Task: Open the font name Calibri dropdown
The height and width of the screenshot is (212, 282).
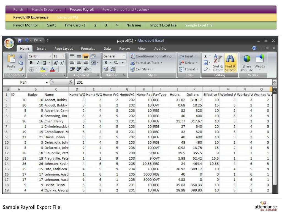Action: pyautogui.click(x=50, y=56)
